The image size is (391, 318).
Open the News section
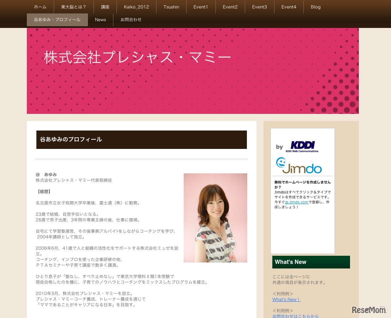(x=100, y=20)
